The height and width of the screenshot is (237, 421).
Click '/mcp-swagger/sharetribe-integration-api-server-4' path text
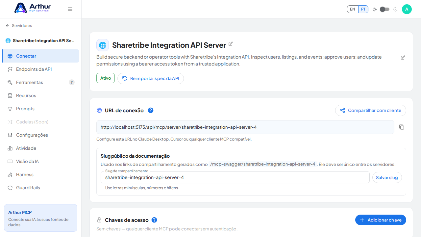[262, 164]
